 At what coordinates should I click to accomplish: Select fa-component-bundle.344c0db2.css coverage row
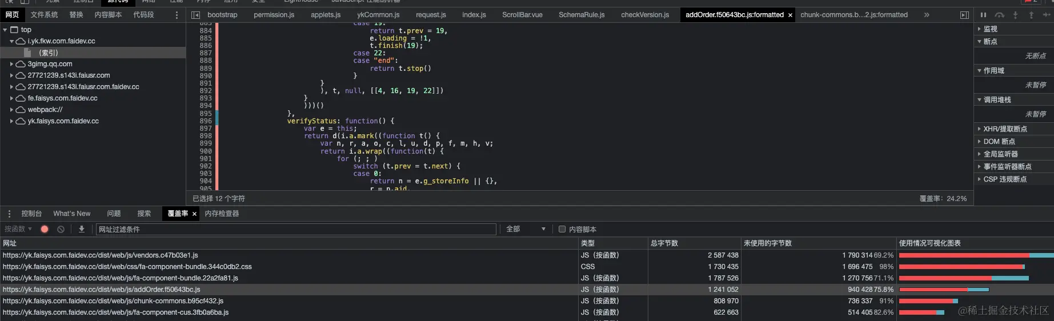tap(527, 267)
